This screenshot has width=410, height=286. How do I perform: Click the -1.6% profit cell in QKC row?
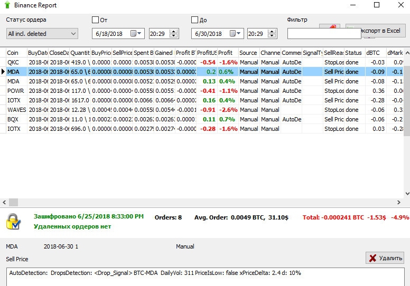tap(228, 62)
